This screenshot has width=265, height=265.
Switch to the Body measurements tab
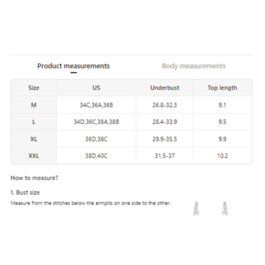coord(193,66)
